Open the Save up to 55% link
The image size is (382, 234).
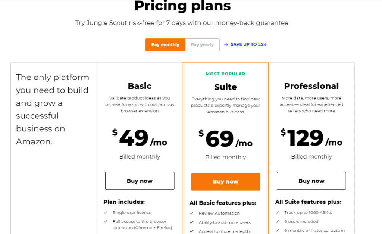click(x=248, y=44)
